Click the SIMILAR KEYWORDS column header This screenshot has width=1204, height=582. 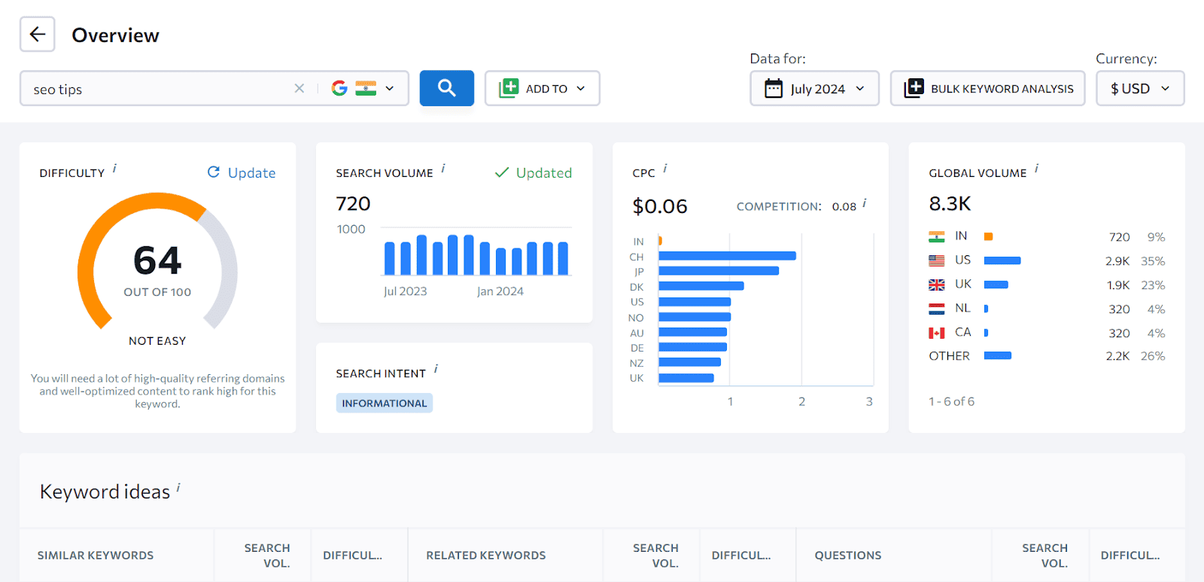point(96,556)
